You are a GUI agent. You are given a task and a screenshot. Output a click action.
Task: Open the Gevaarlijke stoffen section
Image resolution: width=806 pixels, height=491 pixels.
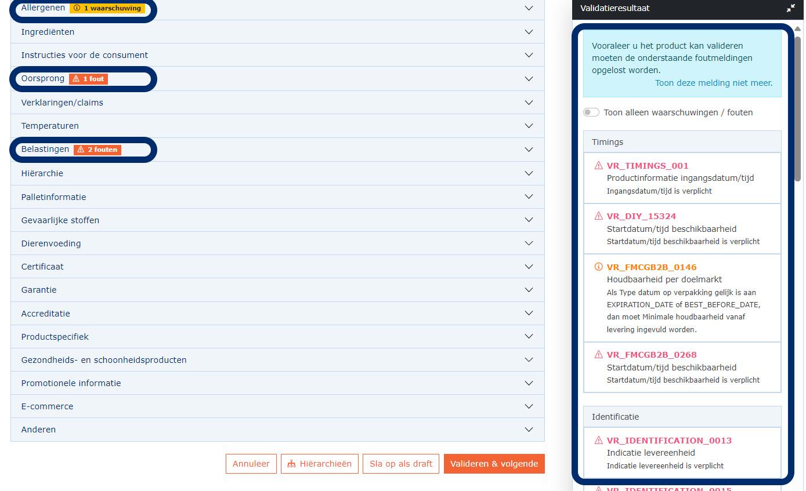click(60, 220)
